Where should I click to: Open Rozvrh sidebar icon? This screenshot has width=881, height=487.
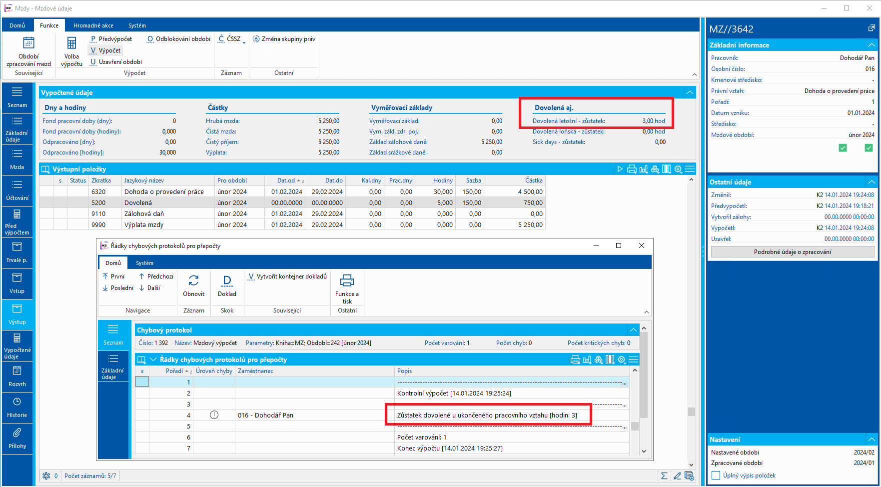point(17,371)
